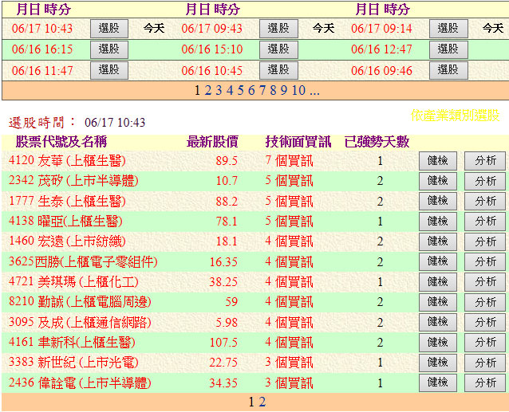This screenshot has width=509, height=412.
Task: Open more pages via ellipsis link
Action: [314, 92]
